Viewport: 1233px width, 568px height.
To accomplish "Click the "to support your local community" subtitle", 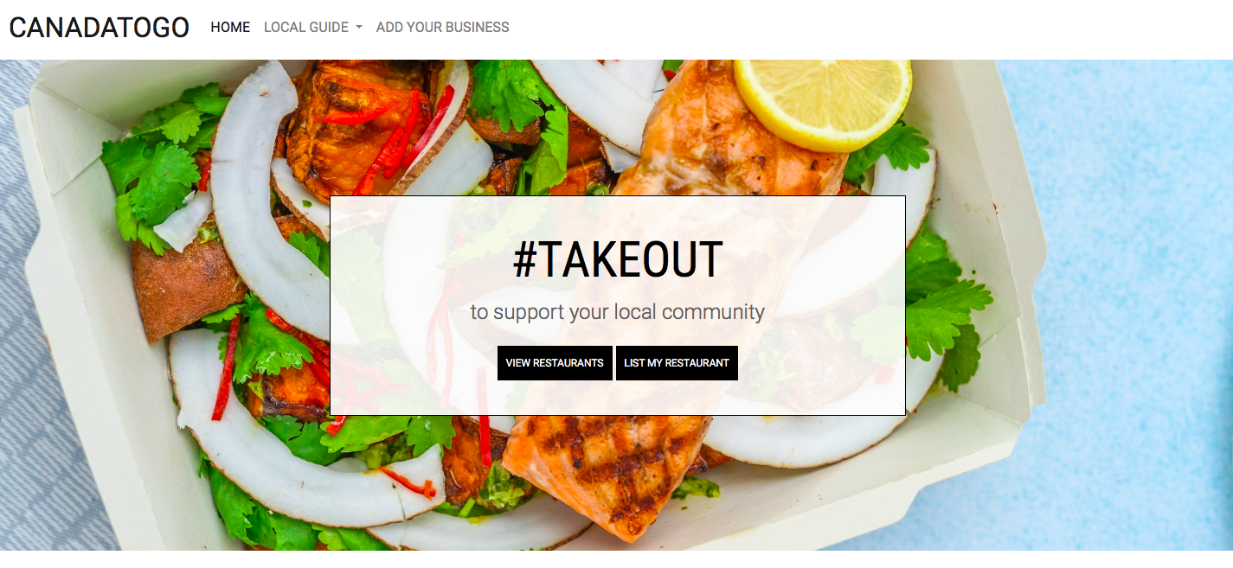I will tap(618, 312).
